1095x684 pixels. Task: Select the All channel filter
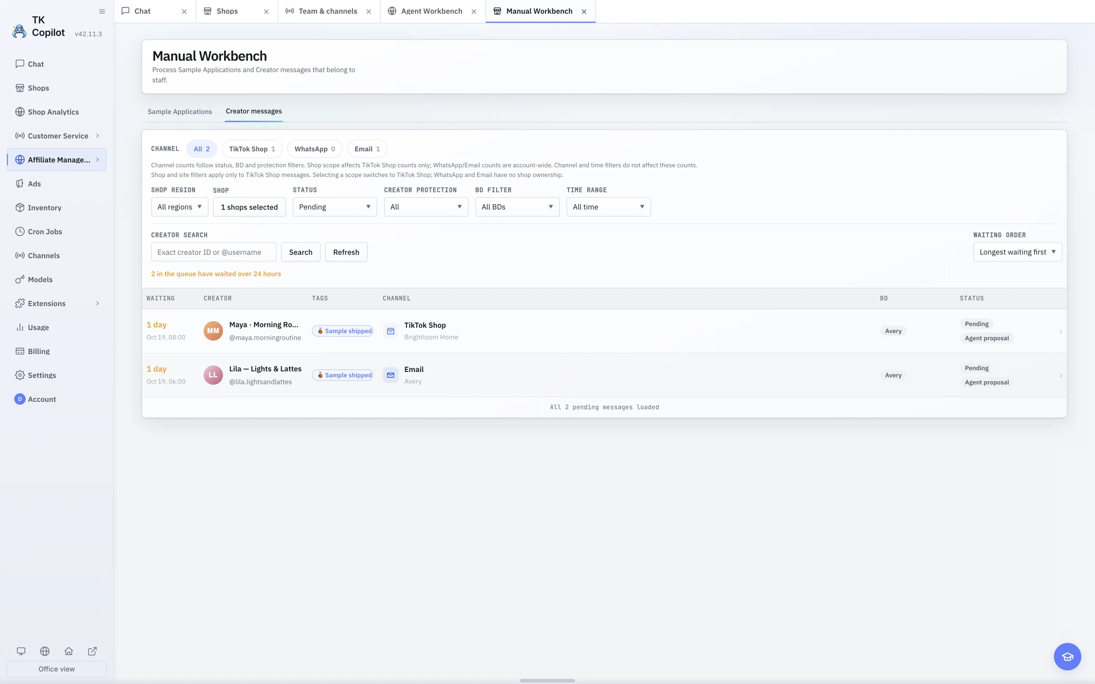click(201, 149)
